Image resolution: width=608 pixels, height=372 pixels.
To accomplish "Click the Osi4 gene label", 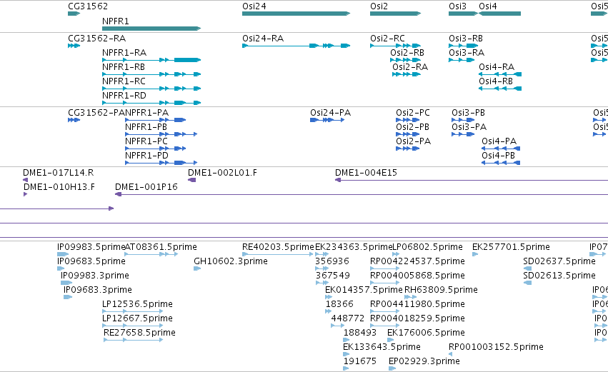I will tap(488, 6).
